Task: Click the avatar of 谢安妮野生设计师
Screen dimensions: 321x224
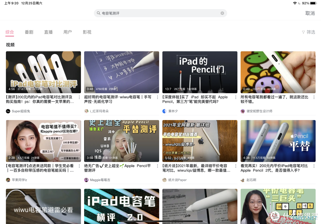Action: 243,111
